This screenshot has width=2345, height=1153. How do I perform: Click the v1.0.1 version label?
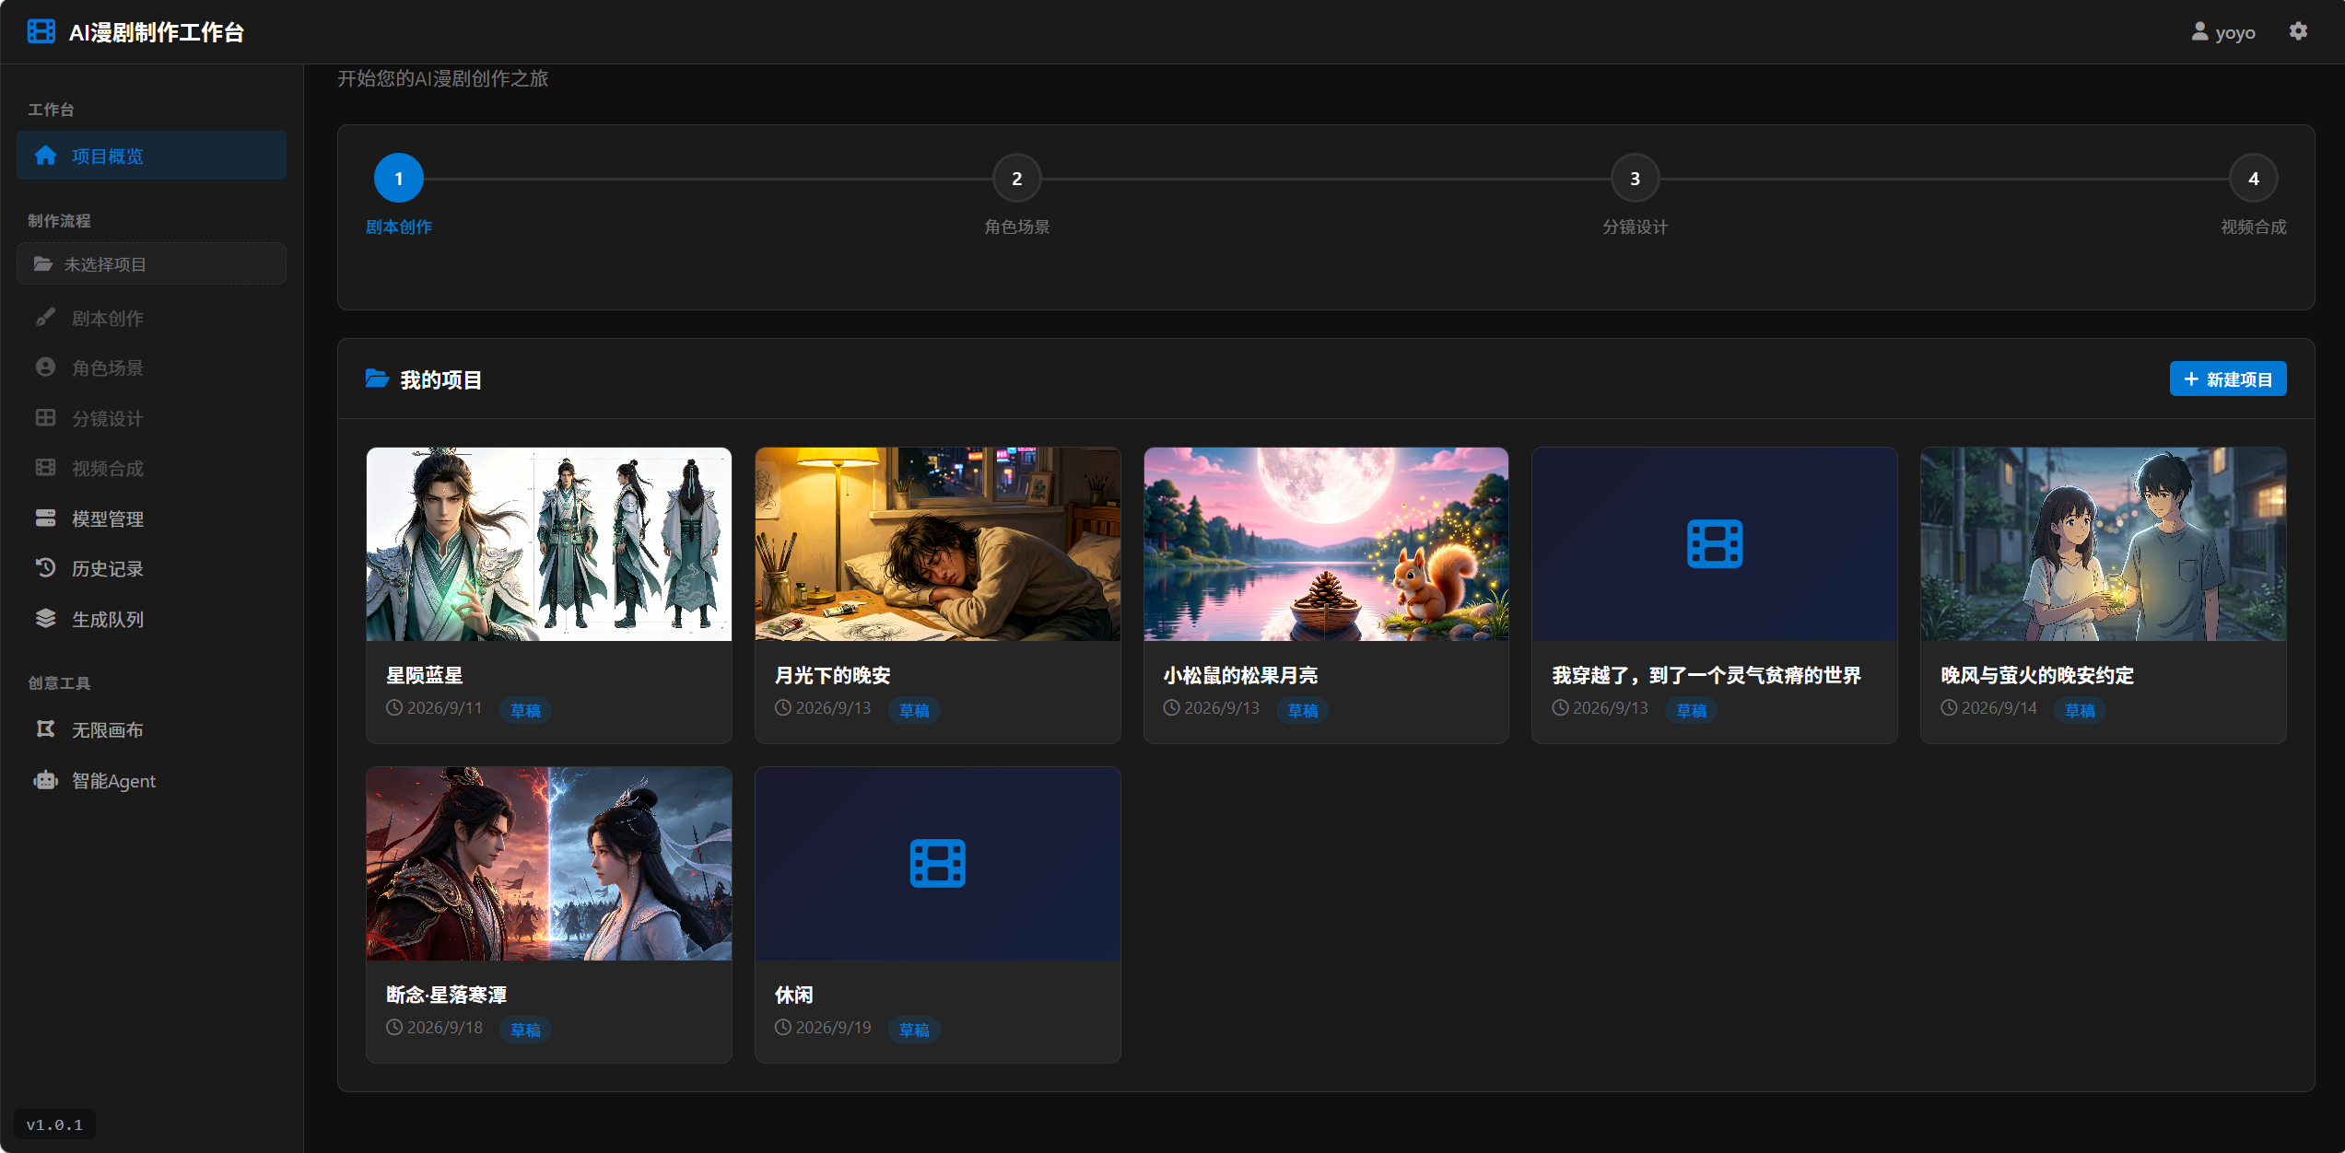(54, 1124)
